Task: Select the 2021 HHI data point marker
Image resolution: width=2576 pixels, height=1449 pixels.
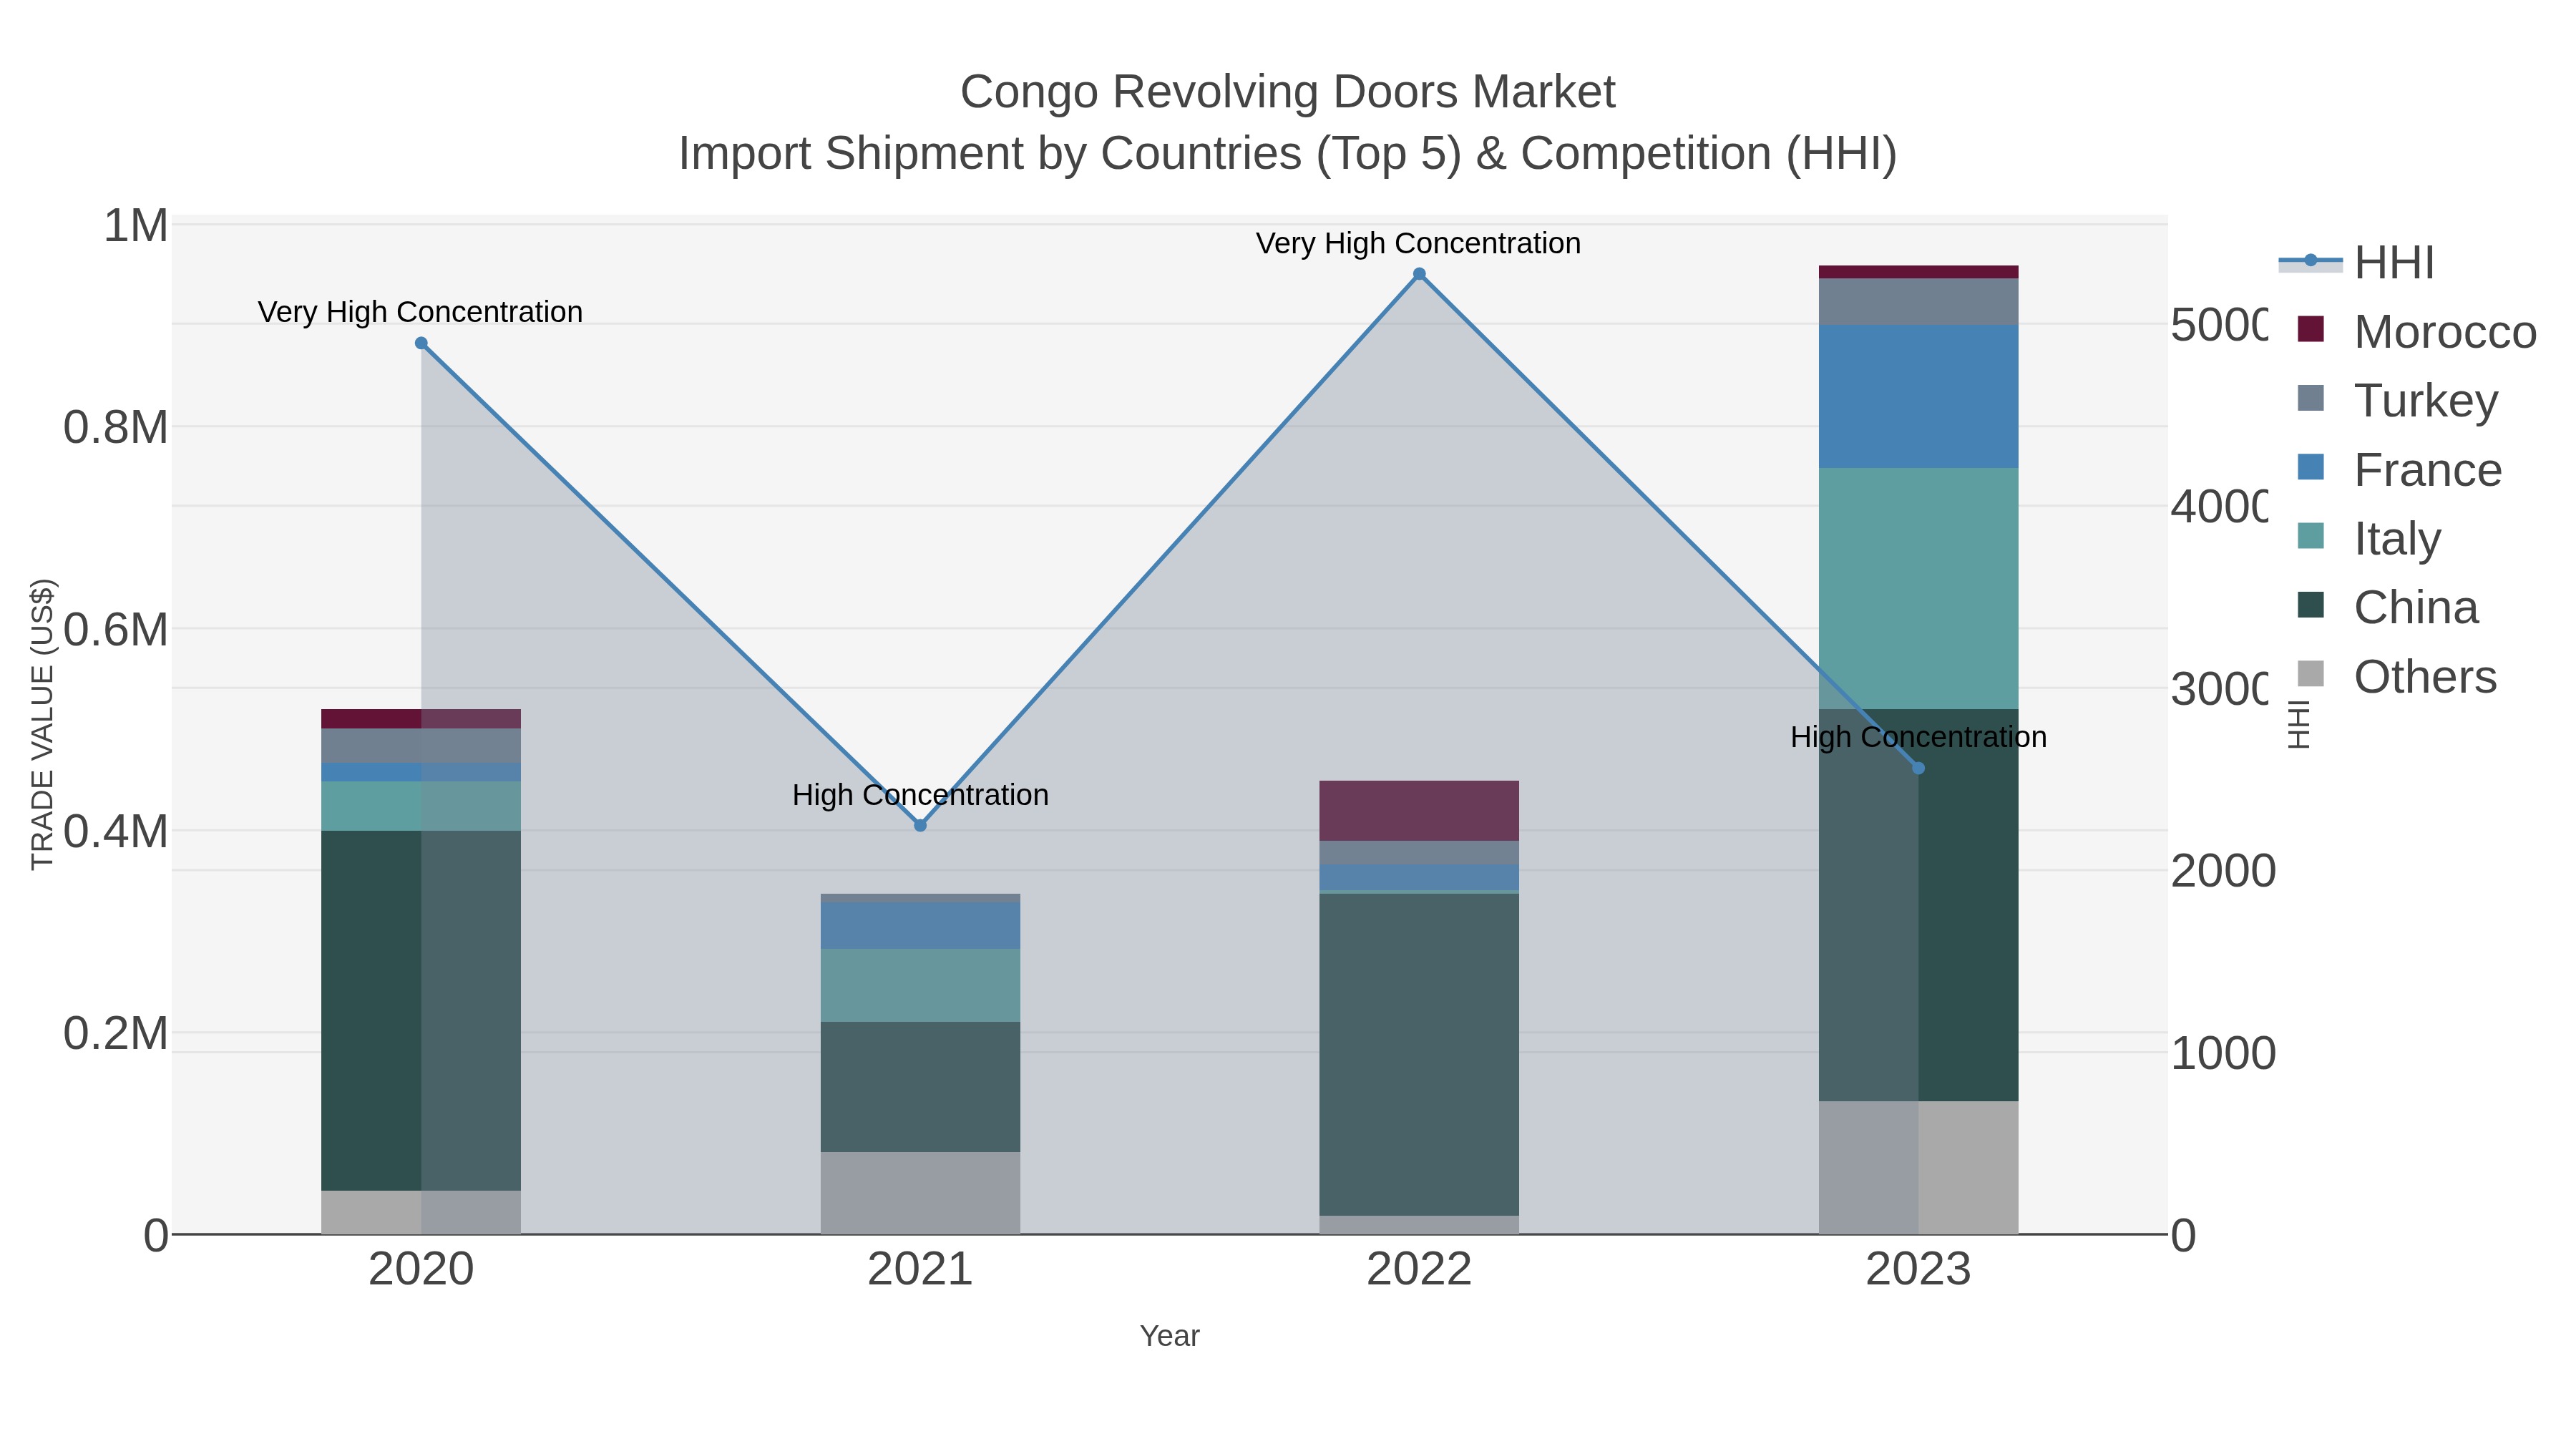Action: (x=920, y=825)
